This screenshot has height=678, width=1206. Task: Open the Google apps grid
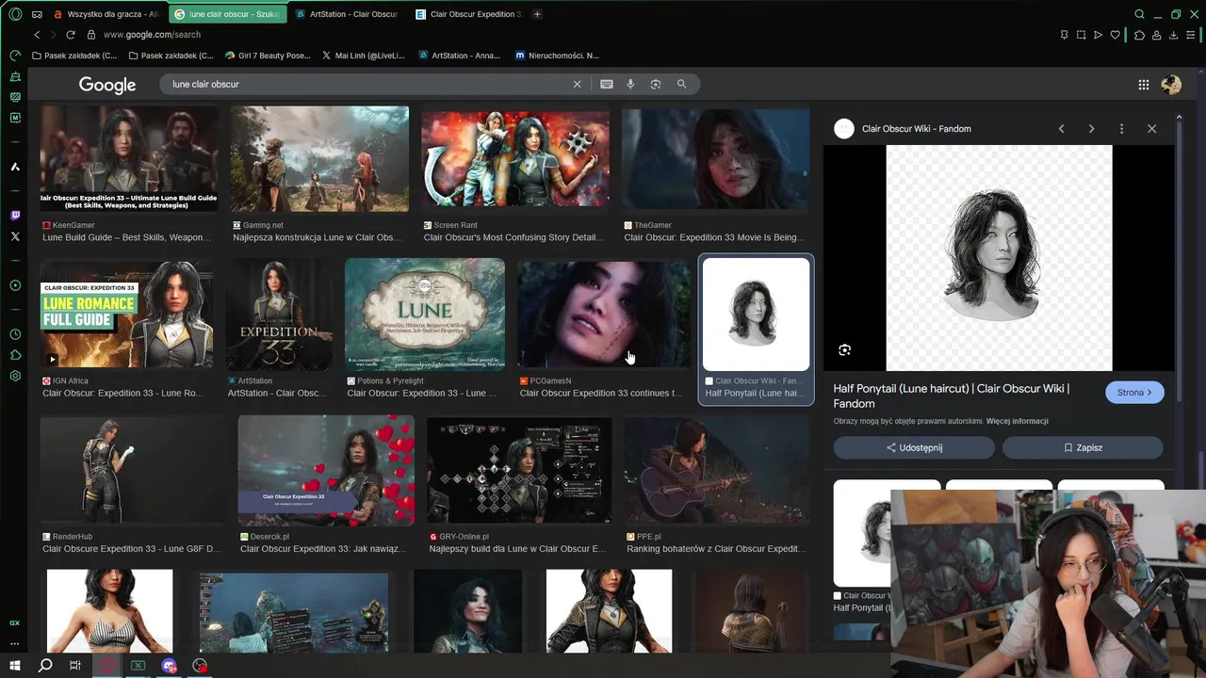point(1143,85)
